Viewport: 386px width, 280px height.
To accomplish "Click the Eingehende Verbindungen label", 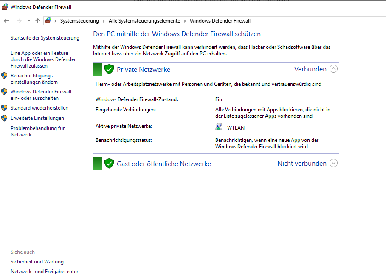I will (126, 110).
